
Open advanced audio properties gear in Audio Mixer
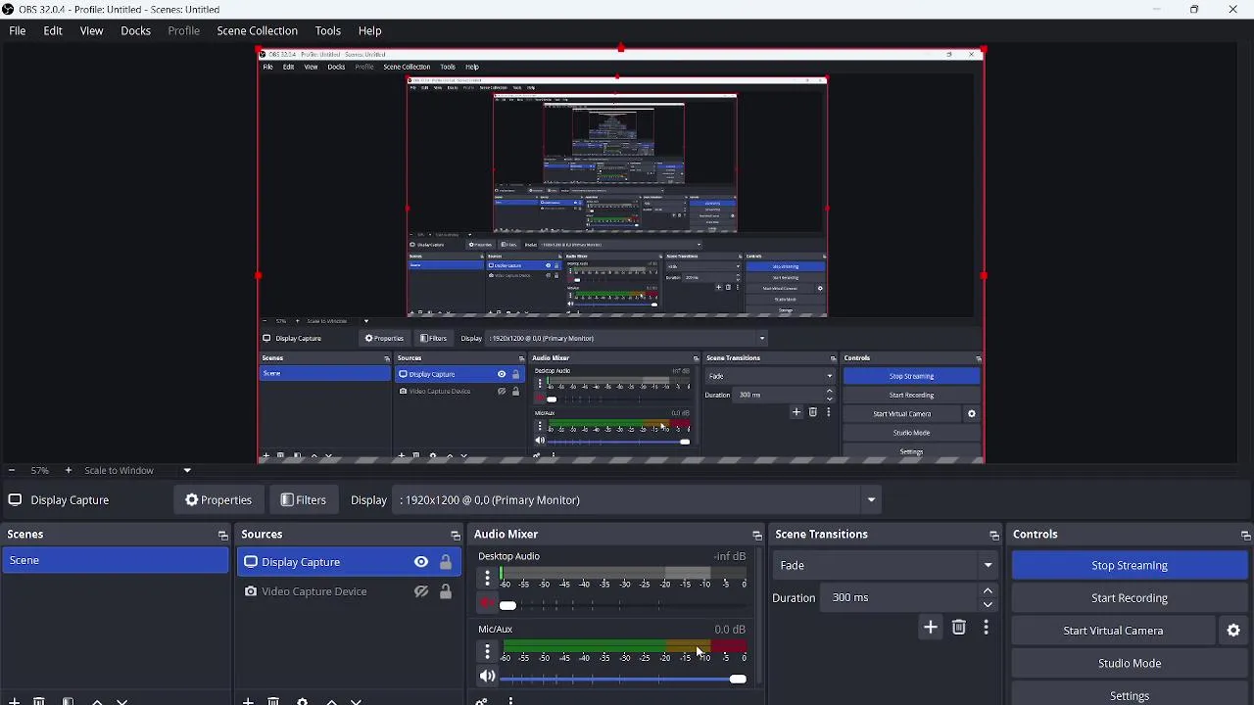point(481,701)
